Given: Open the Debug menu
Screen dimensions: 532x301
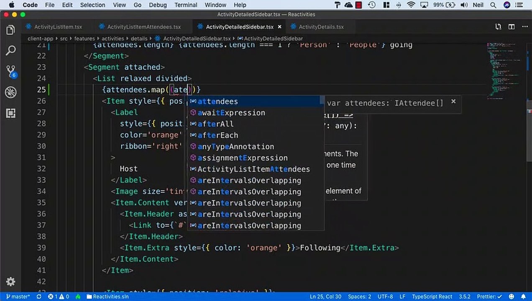Looking at the screenshot, I should [x=158, y=5].
